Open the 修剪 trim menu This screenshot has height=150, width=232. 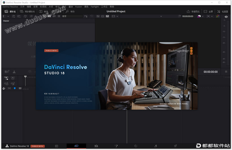[x=36, y=7]
